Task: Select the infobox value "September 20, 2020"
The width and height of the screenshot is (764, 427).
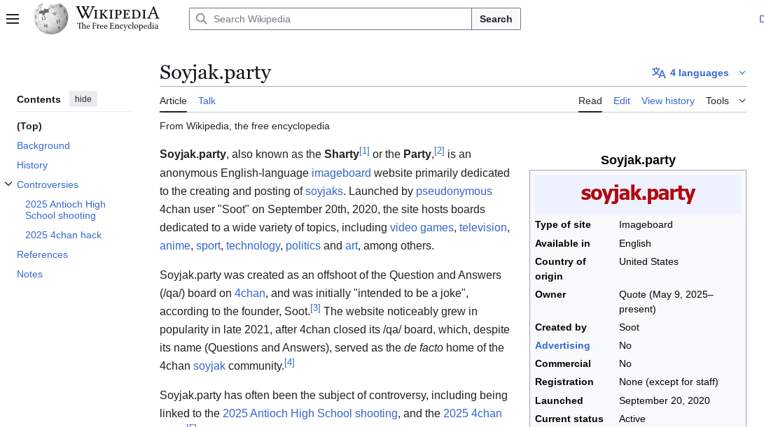Action: point(664,400)
